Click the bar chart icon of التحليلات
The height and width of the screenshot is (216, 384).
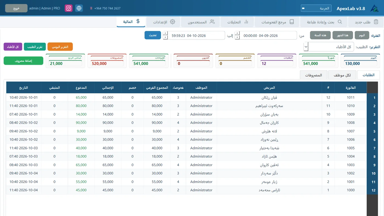coord(246,22)
